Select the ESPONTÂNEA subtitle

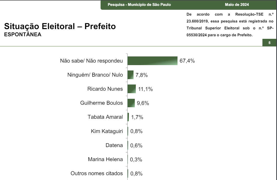pyautogui.click(x=23, y=34)
